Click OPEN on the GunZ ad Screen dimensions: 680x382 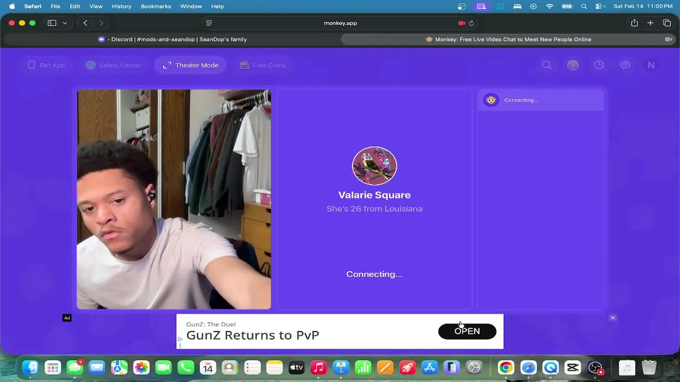tap(467, 331)
